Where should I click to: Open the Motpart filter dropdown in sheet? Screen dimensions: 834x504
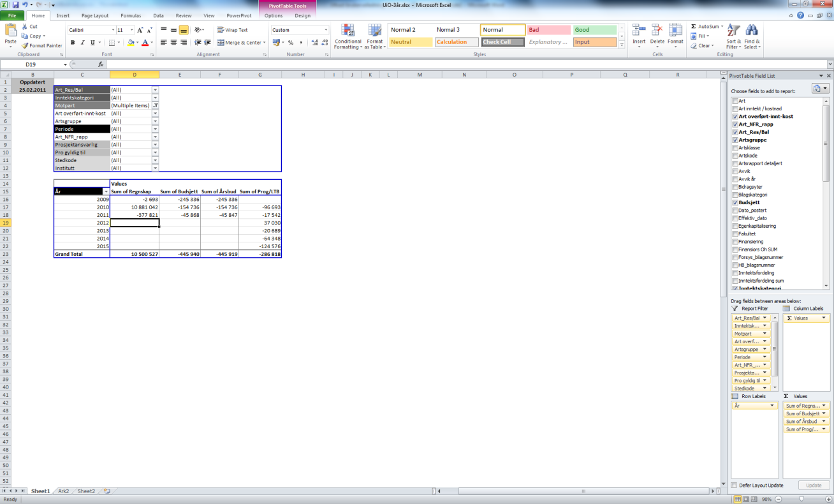[155, 105]
